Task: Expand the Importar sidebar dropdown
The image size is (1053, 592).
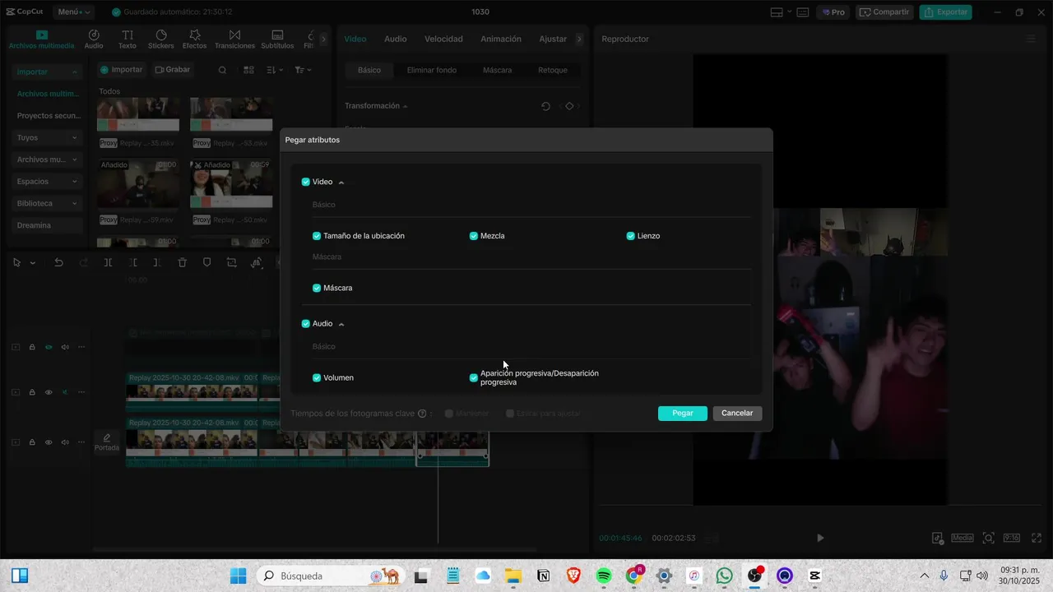Action: (48, 72)
